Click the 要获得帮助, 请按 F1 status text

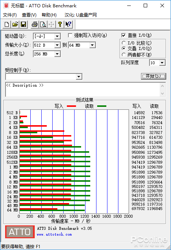21,247
